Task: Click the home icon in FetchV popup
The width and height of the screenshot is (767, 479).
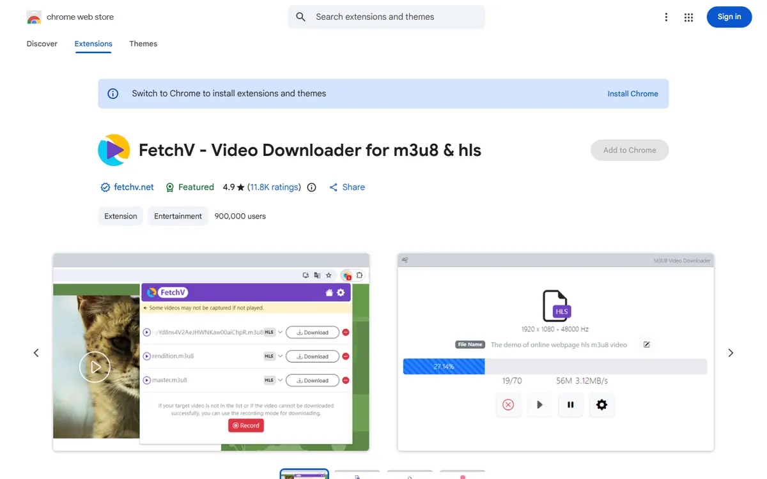Action: [x=329, y=293]
